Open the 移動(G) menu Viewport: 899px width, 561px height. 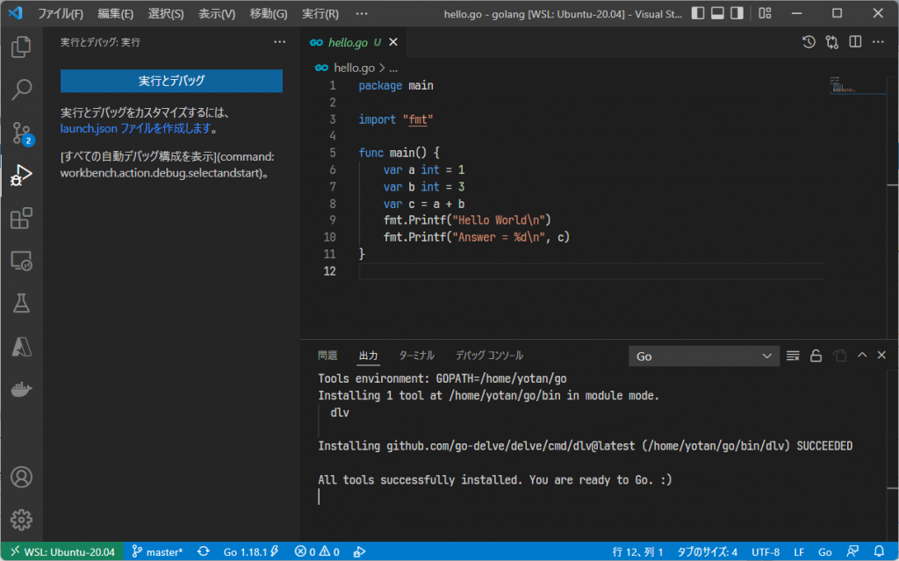(269, 13)
